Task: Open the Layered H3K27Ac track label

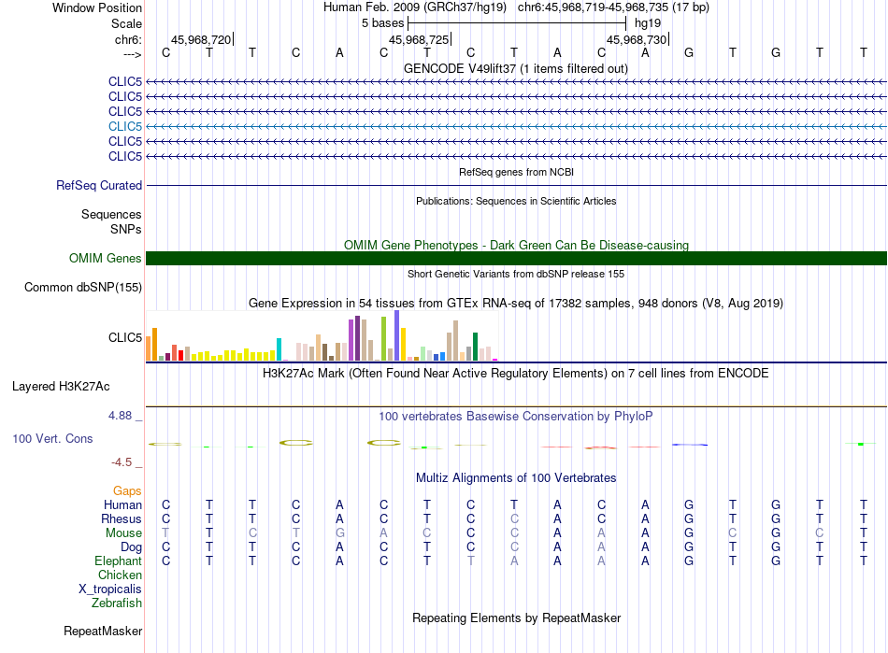Action: pyautogui.click(x=60, y=386)
